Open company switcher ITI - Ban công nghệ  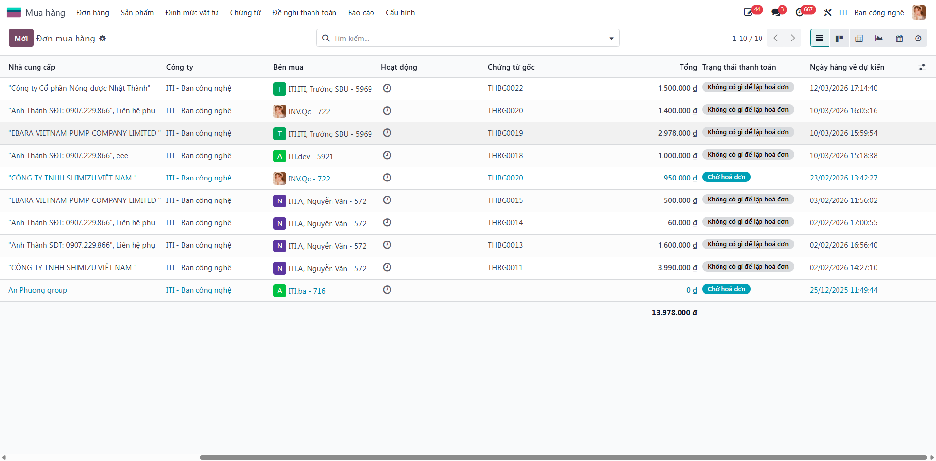point(871,12)
